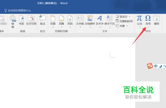Screen dimensions: 166x108
Task: Insert an Equation with the π icon
Action: tap(139, 18)
